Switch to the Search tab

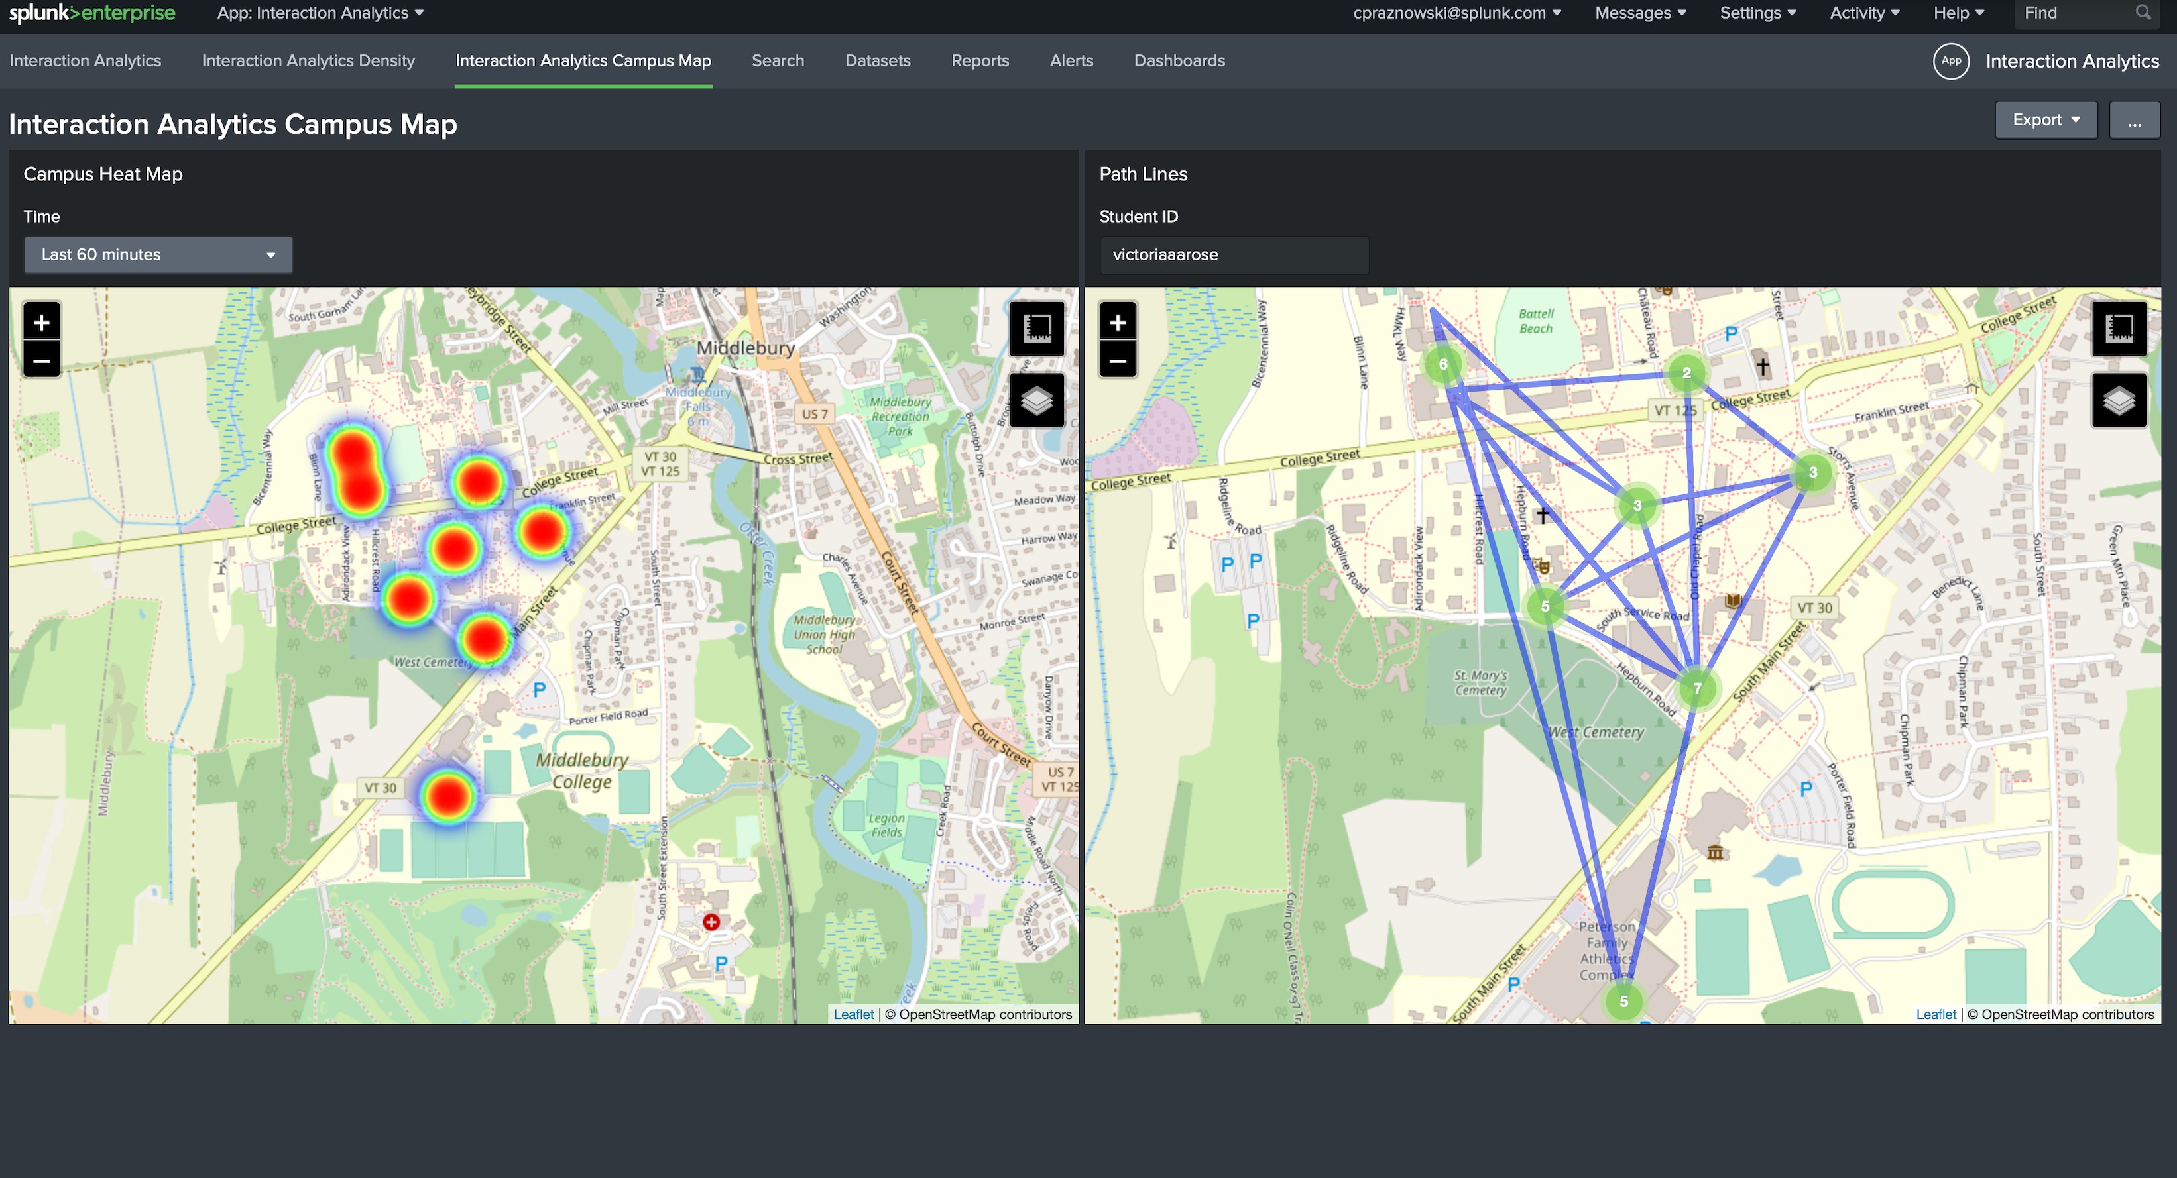point(778,60)
